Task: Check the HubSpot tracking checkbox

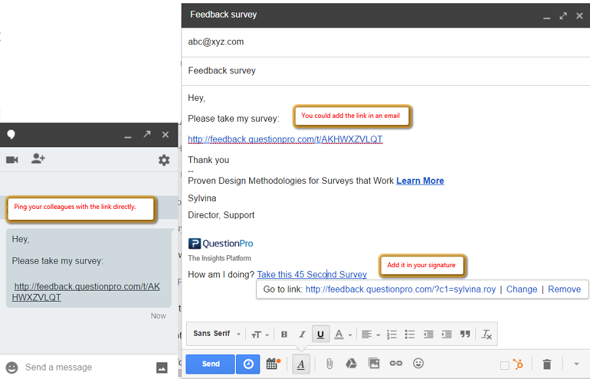Action: coord(504,365)
